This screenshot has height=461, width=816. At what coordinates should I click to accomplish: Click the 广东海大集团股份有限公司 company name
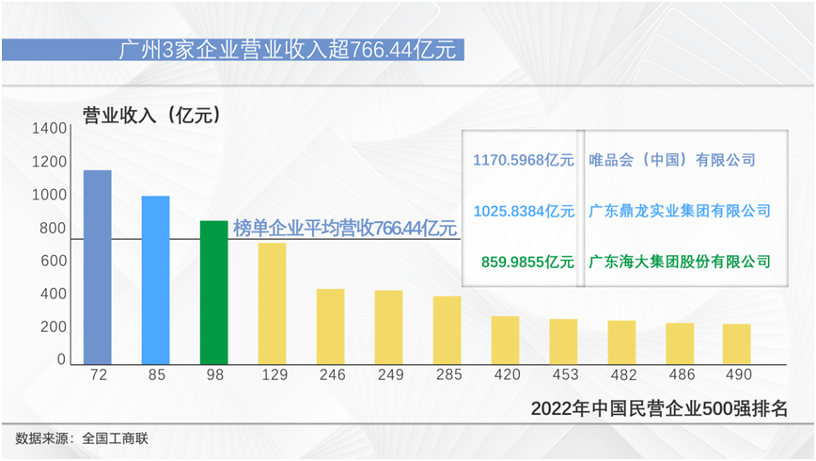[x=679, y=262]
